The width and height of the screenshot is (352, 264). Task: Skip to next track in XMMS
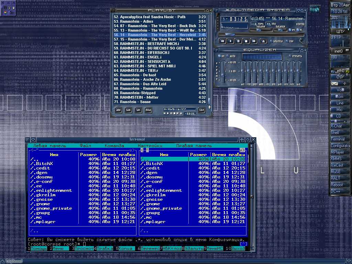[x=254, y=41]
